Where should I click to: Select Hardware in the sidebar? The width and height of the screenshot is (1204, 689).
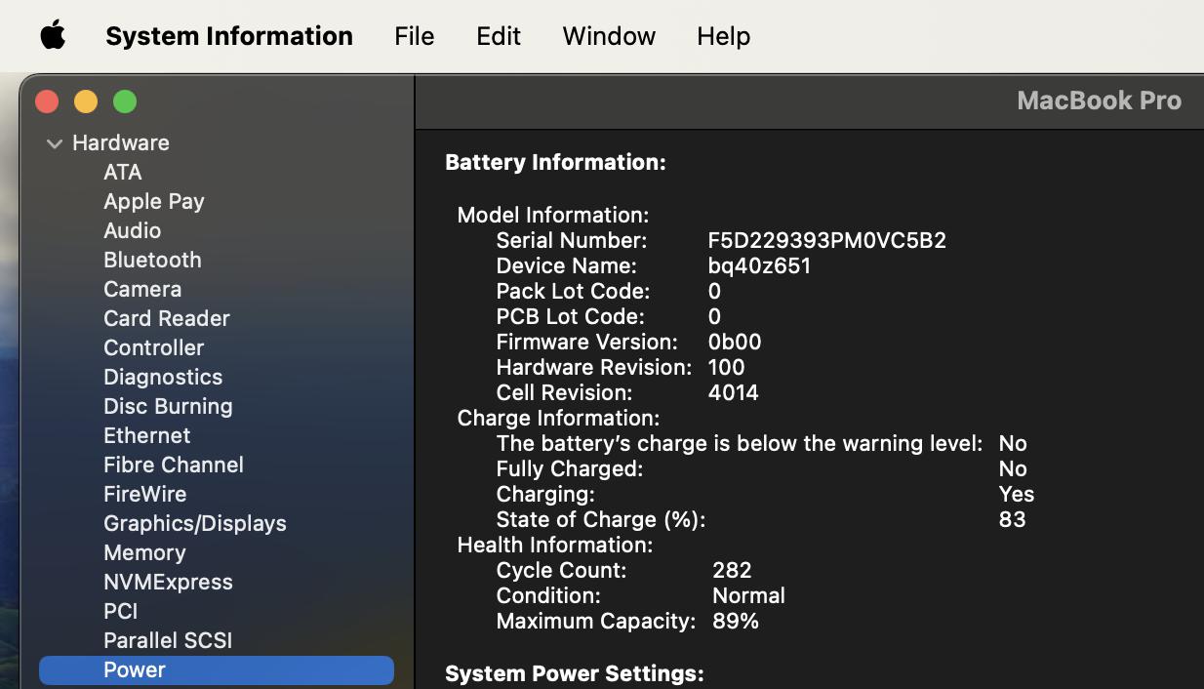click(121, 142)
